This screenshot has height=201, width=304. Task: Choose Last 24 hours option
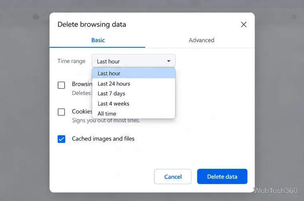click(x=134, y=83)
